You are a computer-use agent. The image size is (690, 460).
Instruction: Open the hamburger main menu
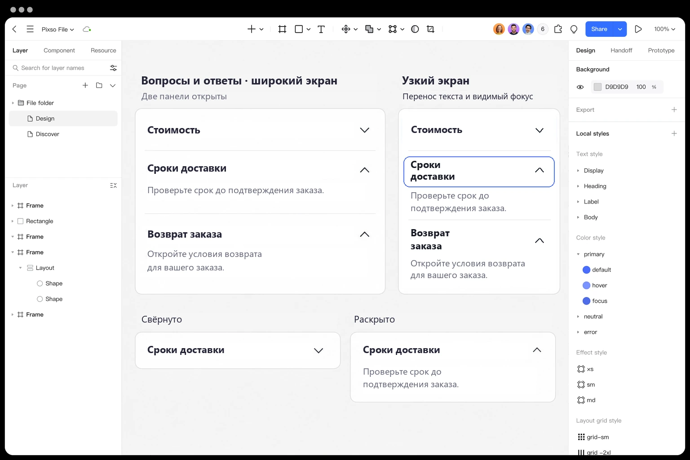tap(30, 29)
